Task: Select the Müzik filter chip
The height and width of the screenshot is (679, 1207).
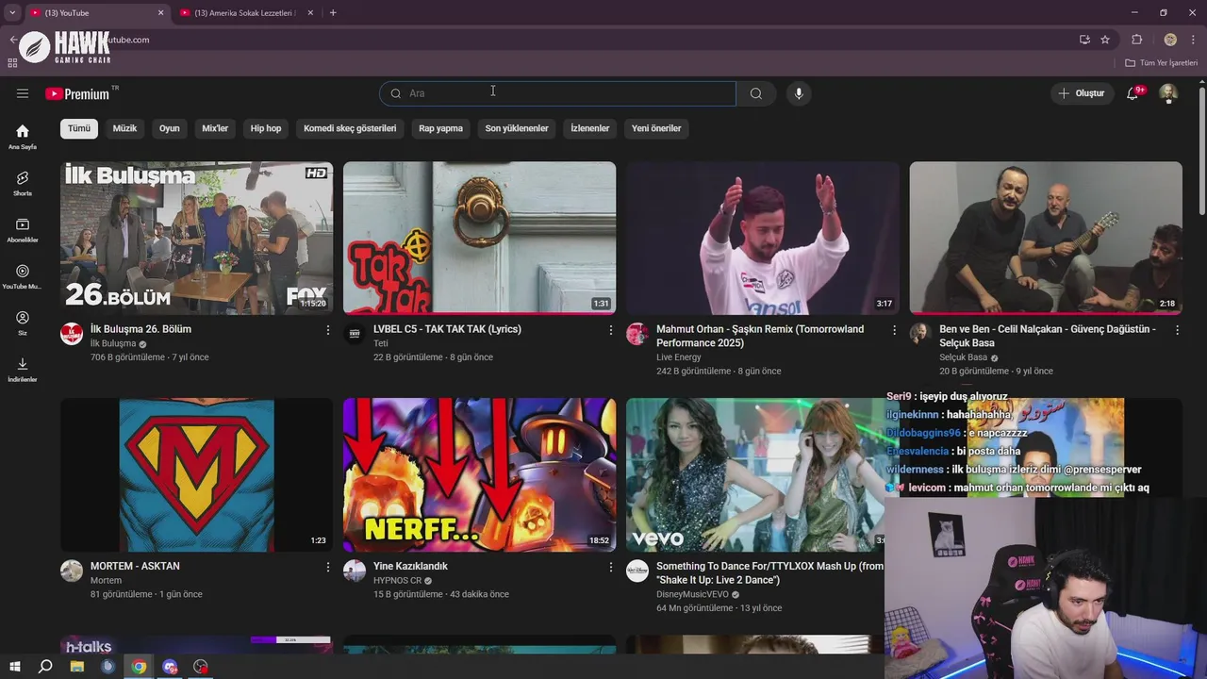Action: pos(125,128)
